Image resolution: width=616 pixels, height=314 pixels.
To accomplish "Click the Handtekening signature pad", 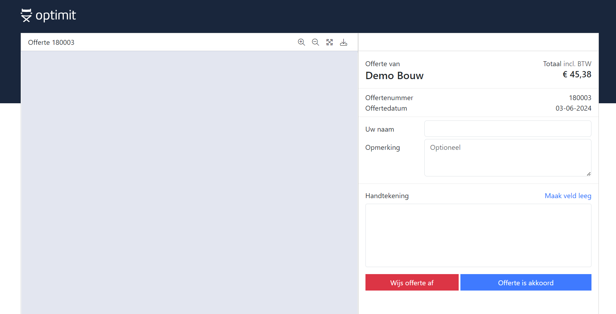I will point(478,235).
